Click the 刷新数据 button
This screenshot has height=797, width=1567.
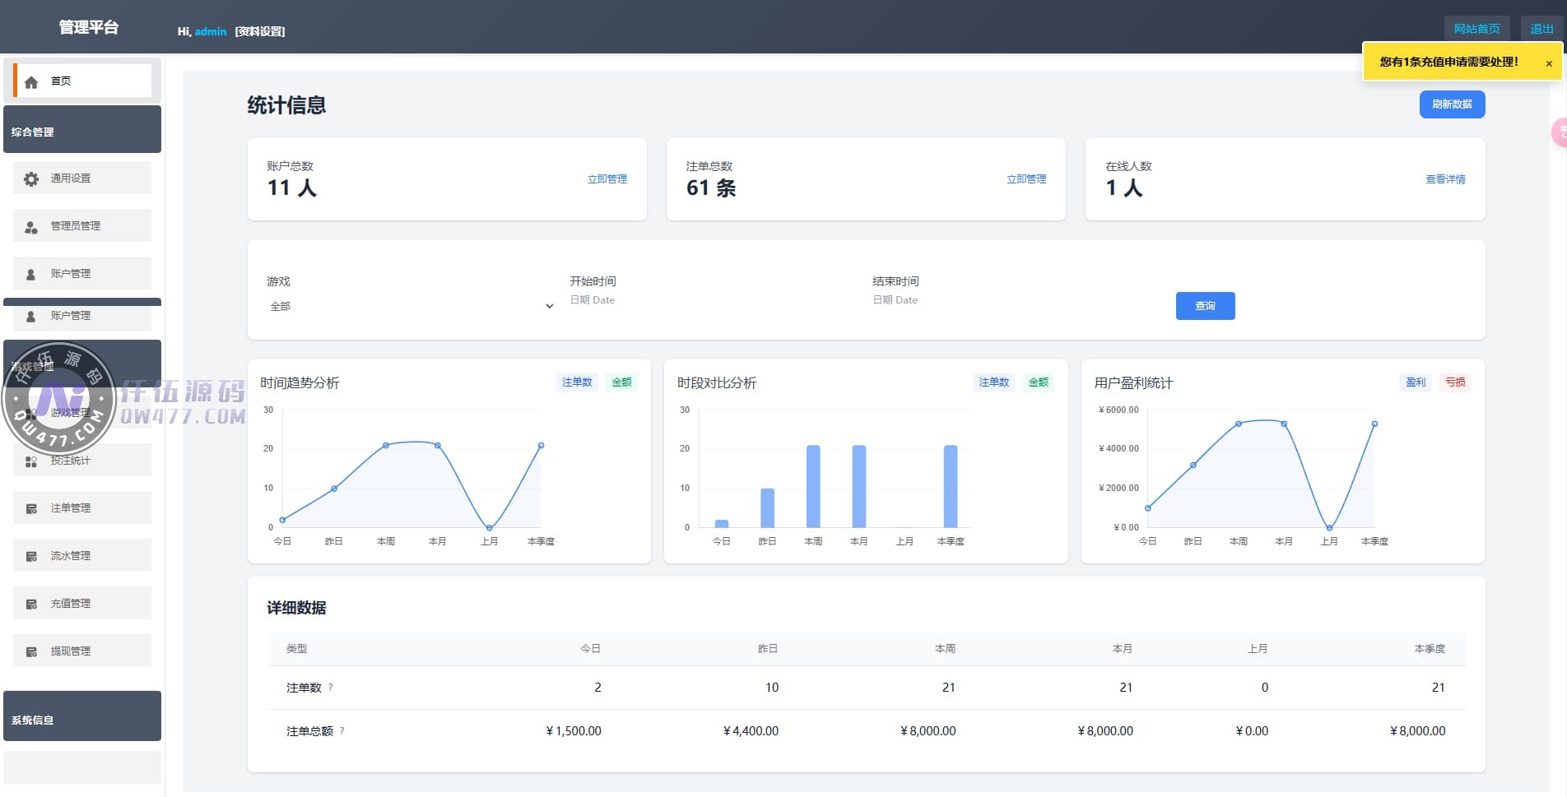pyautogui.click(x=1452, y=104)
